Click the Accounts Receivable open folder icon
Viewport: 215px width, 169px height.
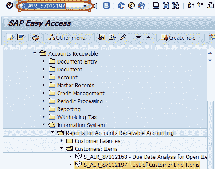pyautogui.click(x=43, y=53)
